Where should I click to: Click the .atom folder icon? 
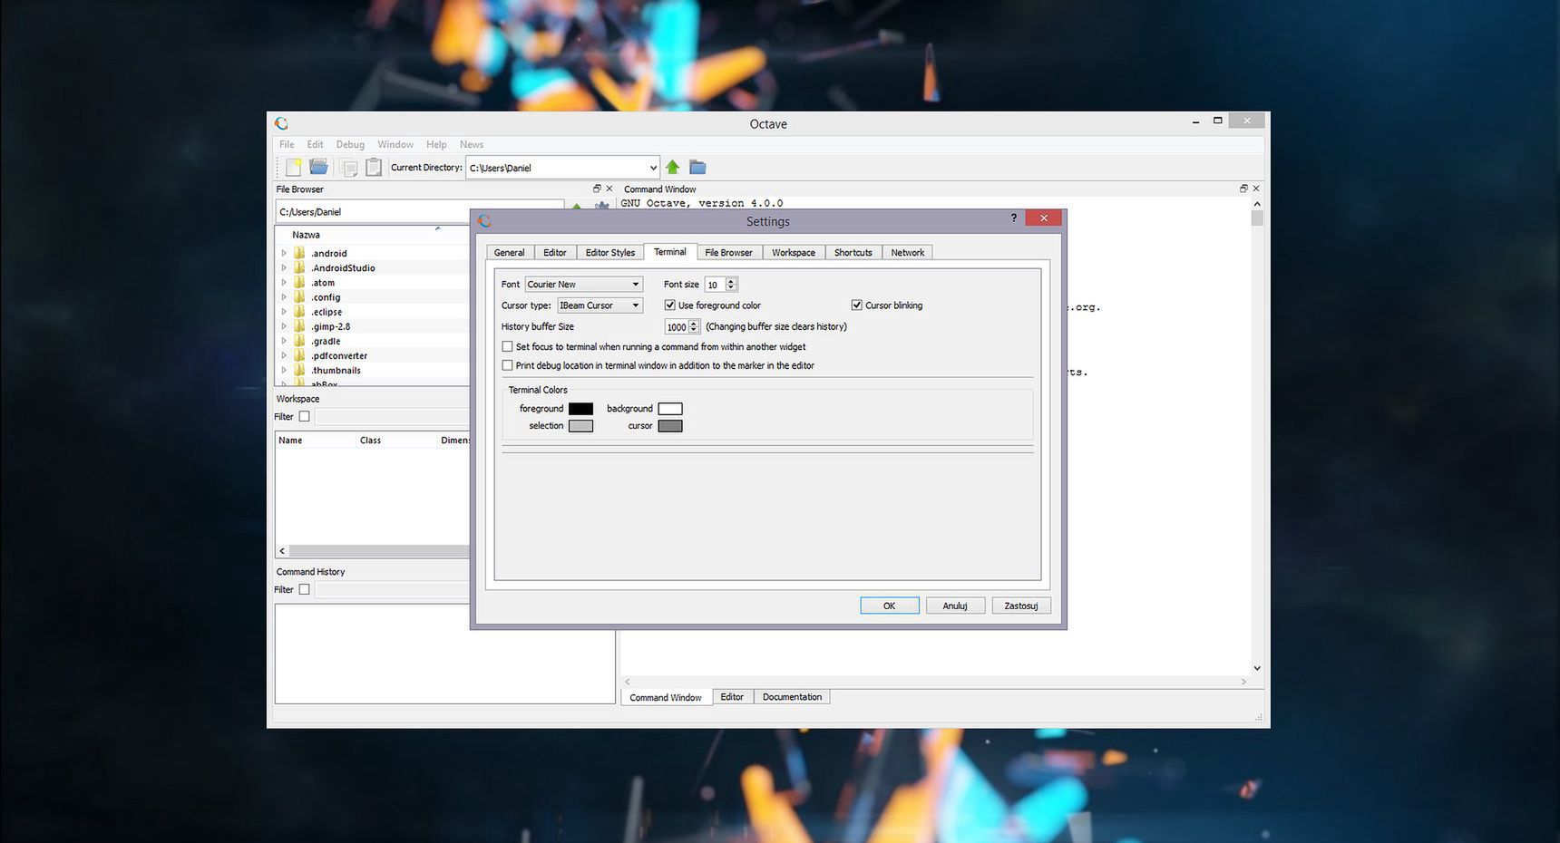(299, 283)
